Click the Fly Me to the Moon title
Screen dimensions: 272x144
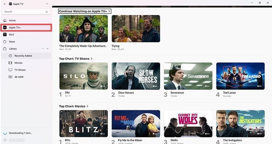pos(130,140)
